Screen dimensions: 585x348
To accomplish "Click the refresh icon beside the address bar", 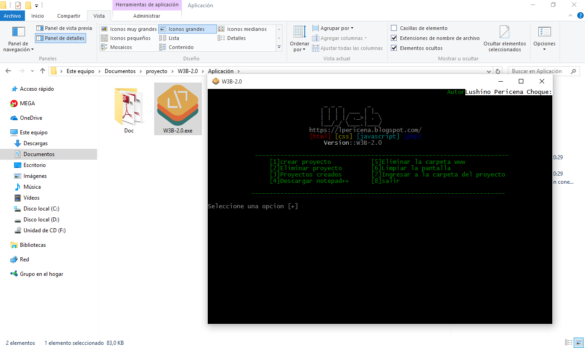I will (498, 71).
